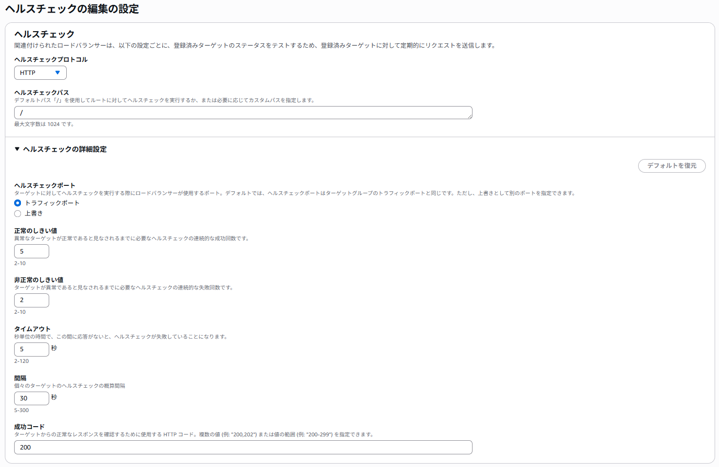Click the 非正常のしきい値 input field
Image resolution: width=719 pixels, height=467 pixels.
[32, 300]
